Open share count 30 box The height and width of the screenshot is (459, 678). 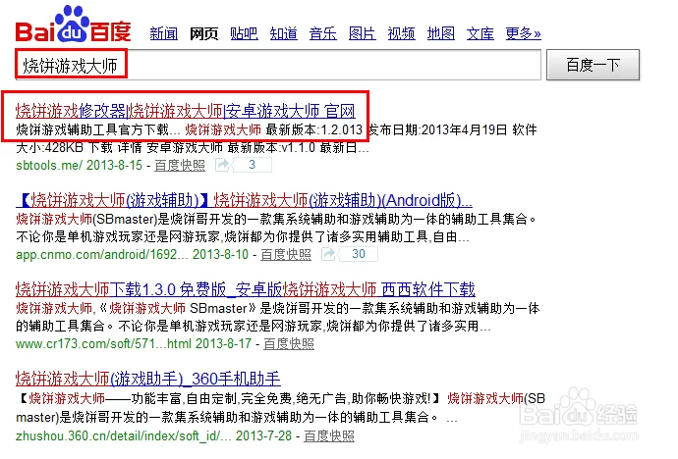click(359, 254)
